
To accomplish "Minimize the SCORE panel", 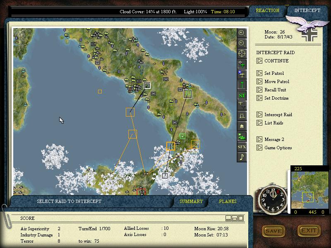I will tap(228, 218).
